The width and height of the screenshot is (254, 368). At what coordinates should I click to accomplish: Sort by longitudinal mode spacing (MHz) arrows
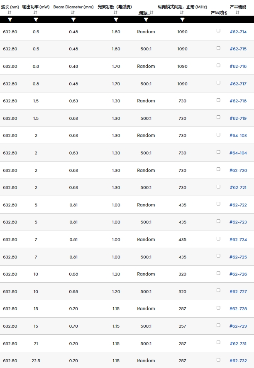[x=182, y=12]
